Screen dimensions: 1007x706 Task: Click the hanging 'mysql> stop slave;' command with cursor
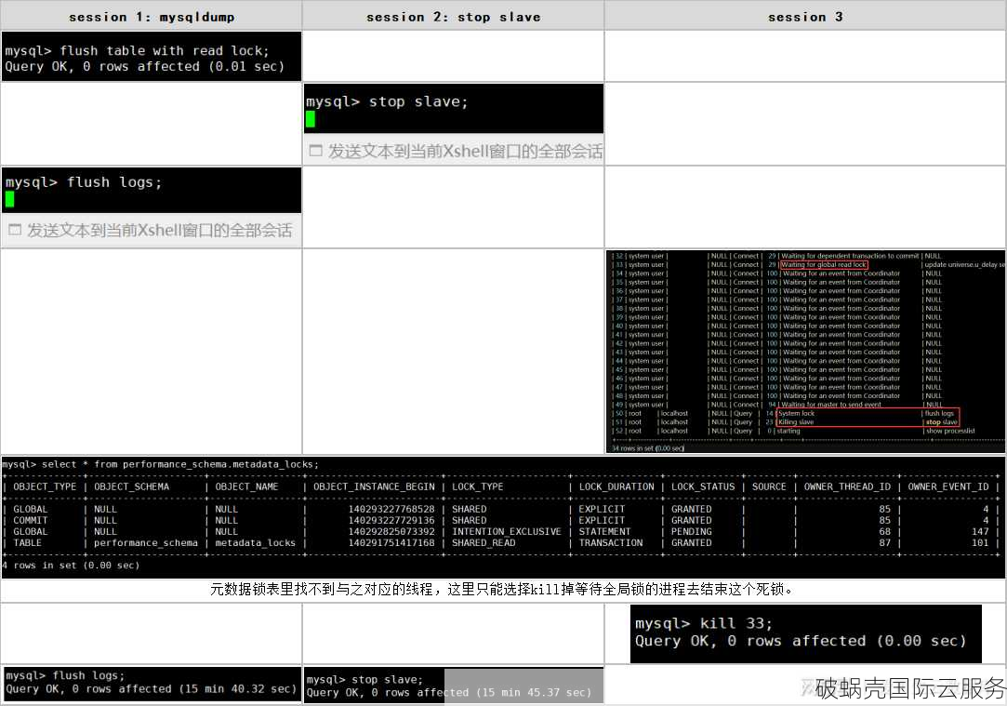(387, 101)
